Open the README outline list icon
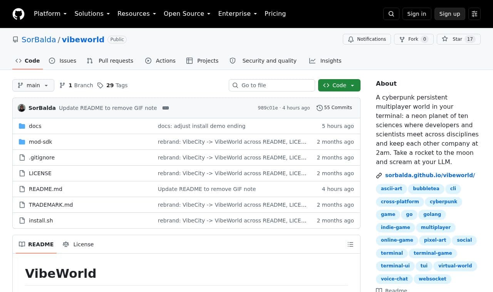 click(350, 244)
